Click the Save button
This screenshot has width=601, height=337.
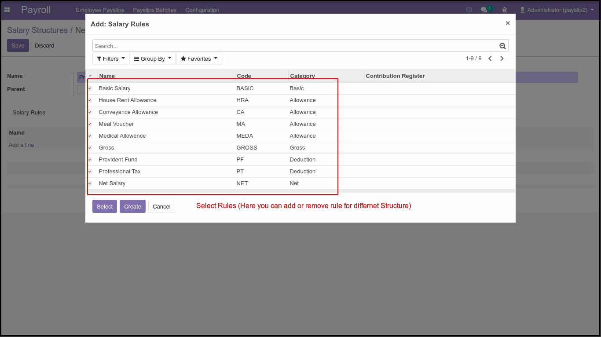18,45
